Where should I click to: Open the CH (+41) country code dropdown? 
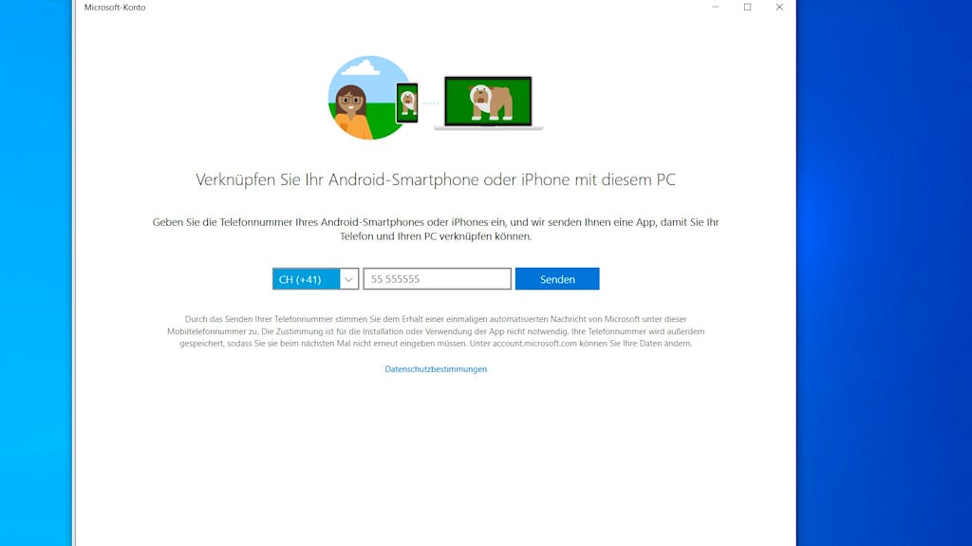click(x=315, y=279)
